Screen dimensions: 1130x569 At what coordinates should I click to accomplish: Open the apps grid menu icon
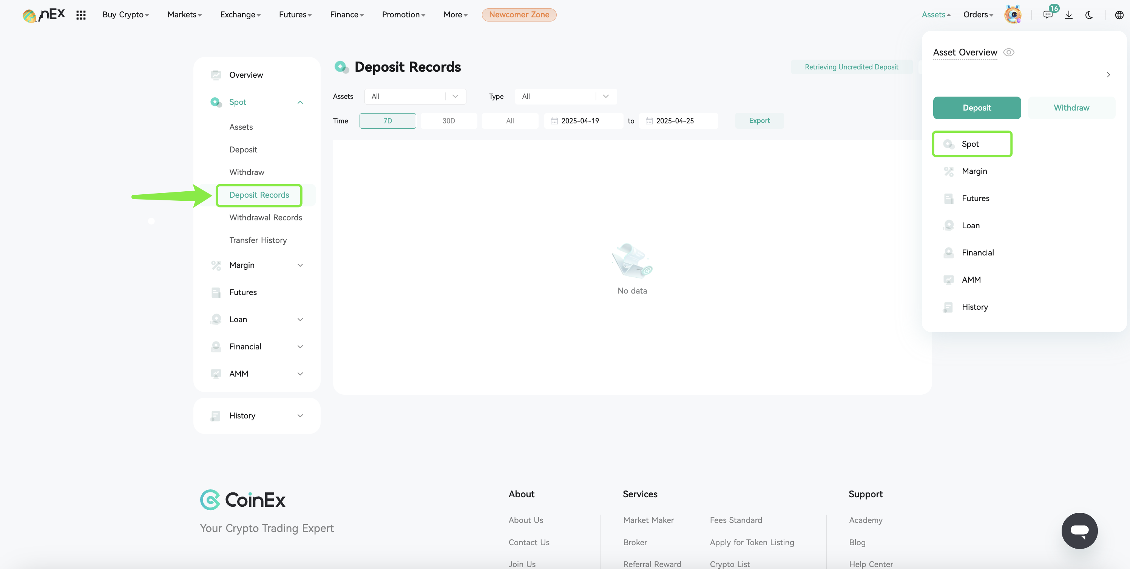pos(81,15)
